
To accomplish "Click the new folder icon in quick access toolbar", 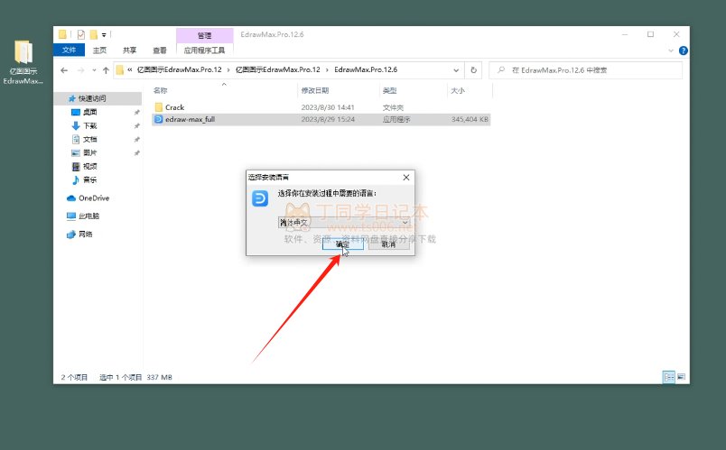I will 94,34.
